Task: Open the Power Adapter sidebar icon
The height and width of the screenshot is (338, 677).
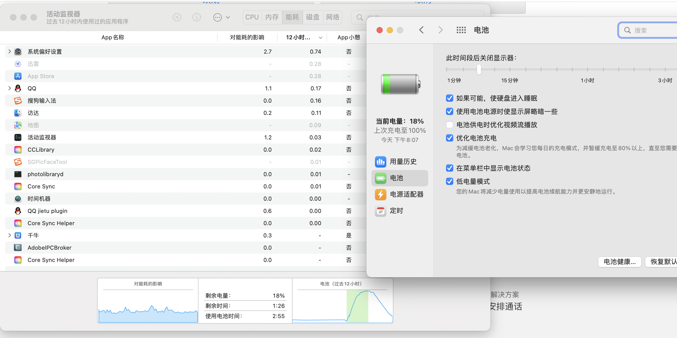Action: pos(380,195)
